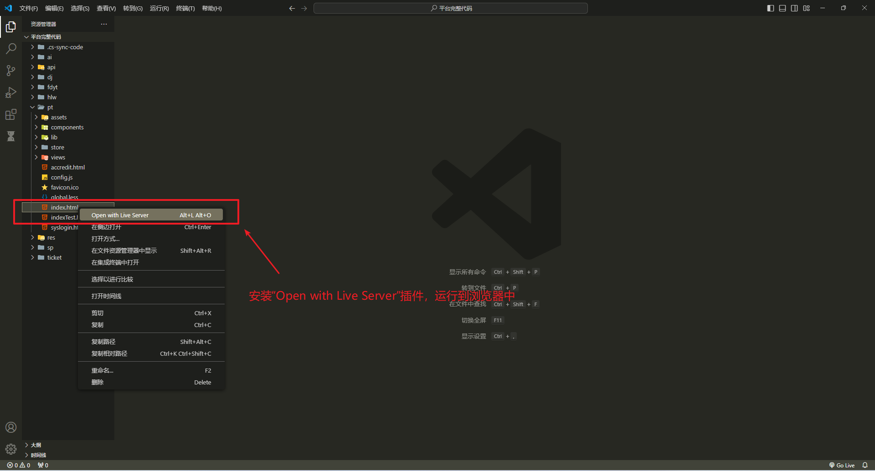
Task: Expand the 大纲 outline section
Action: click(x=68, y=445)
